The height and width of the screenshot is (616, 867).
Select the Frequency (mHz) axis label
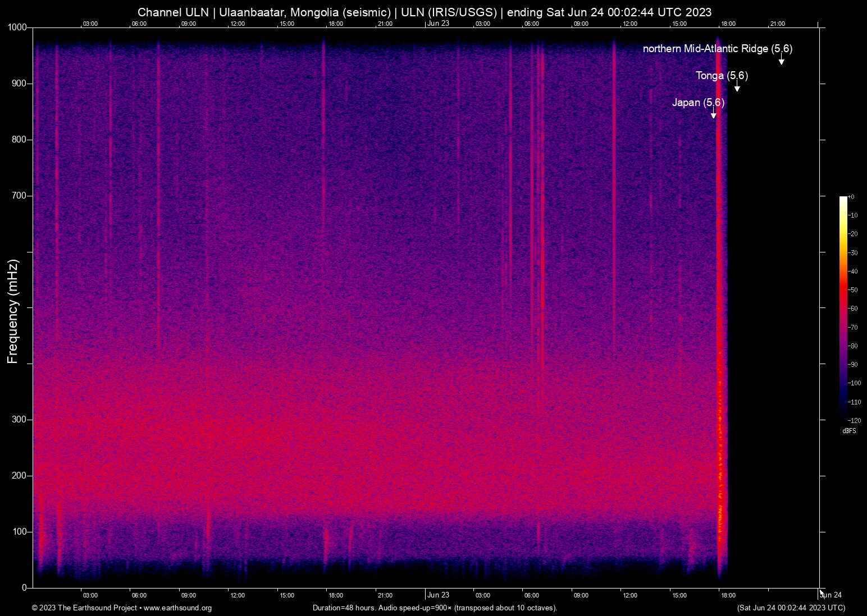pyautogui.click(x=12, y=309)
